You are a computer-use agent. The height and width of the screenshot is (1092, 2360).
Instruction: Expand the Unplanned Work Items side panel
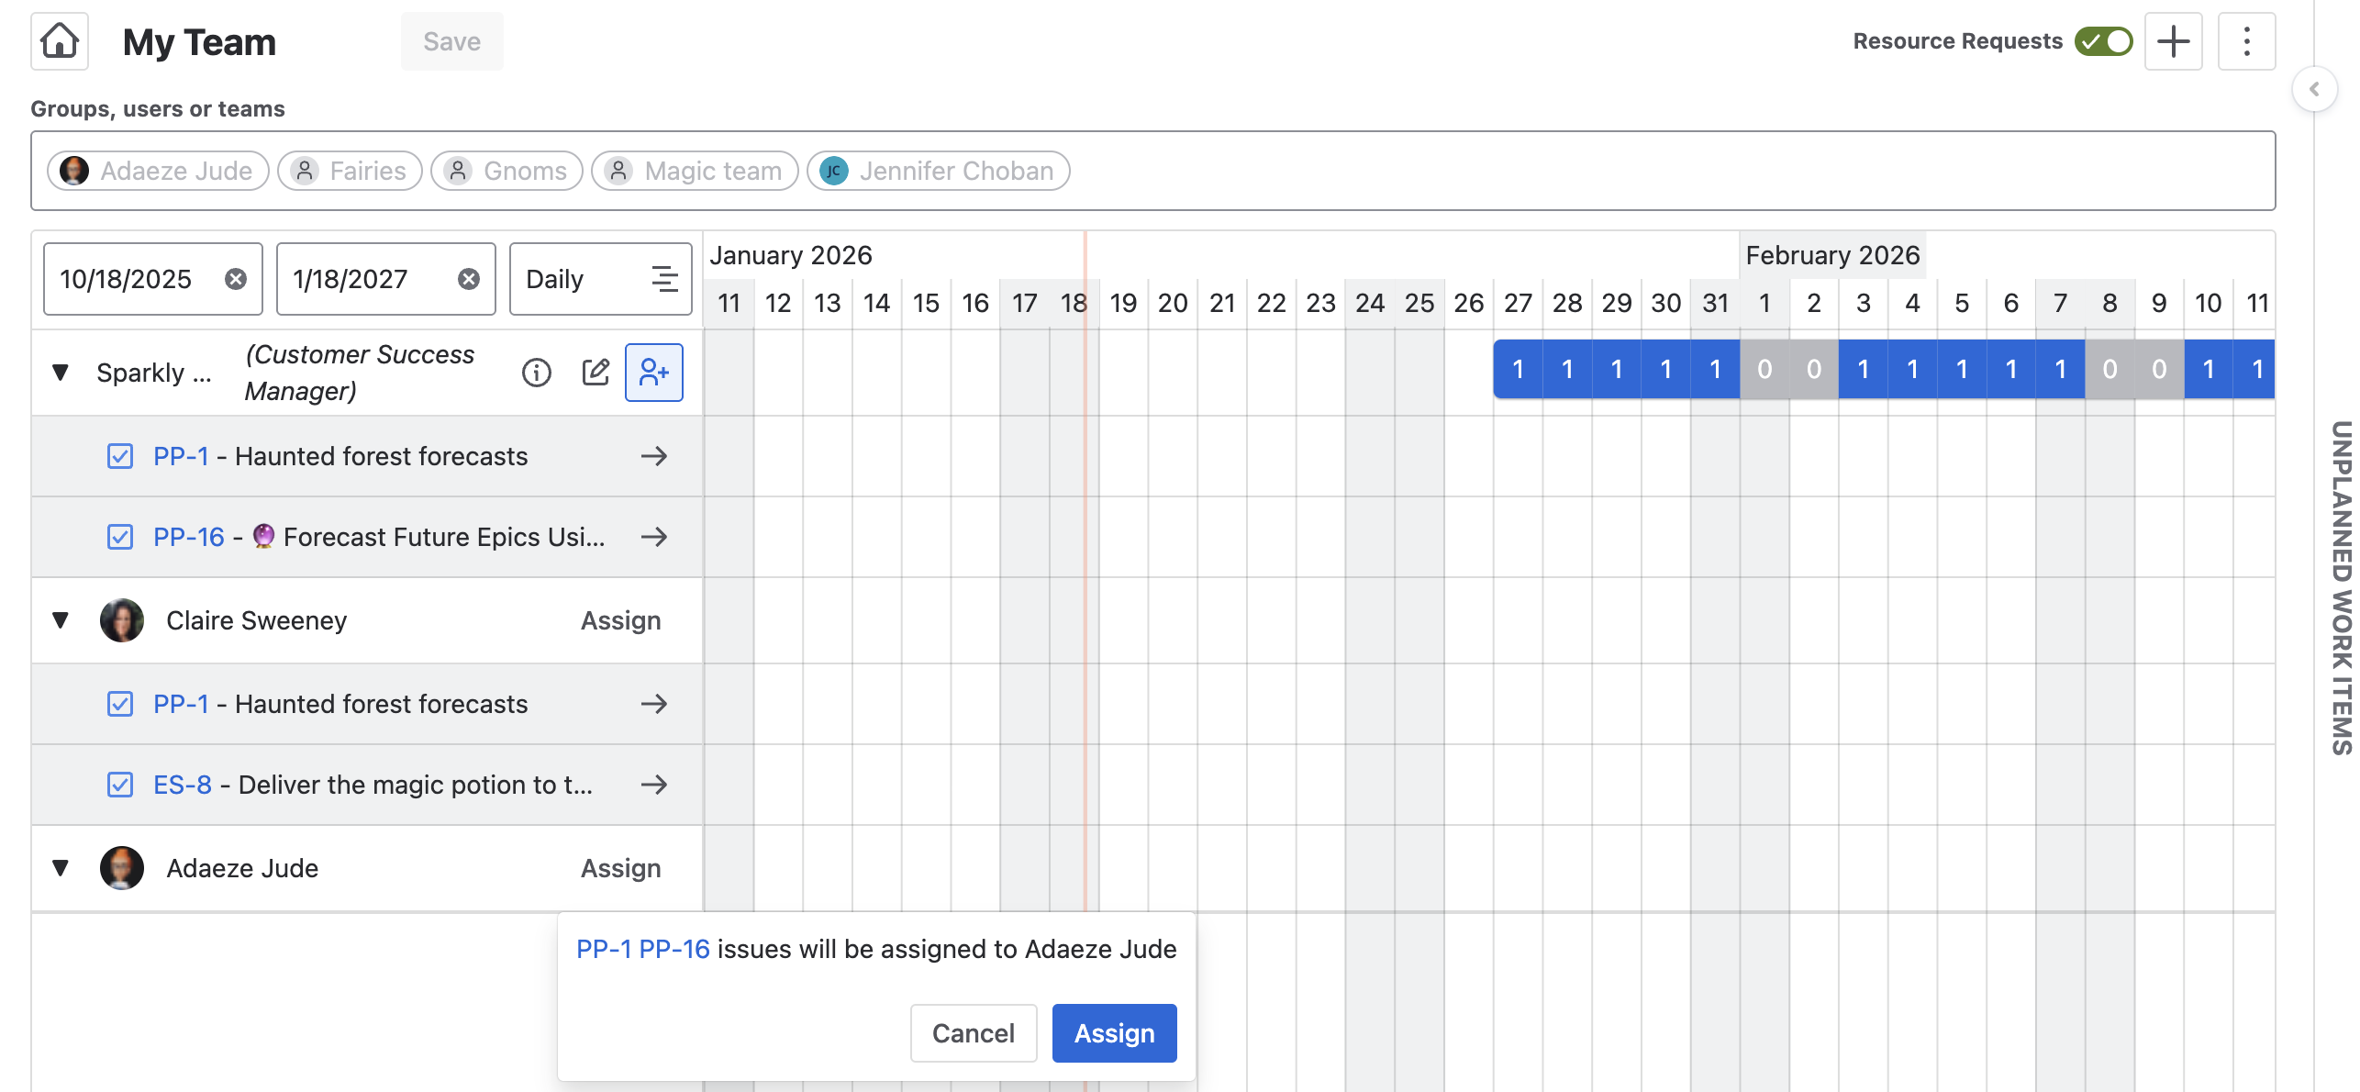[x=2314, y=89]
